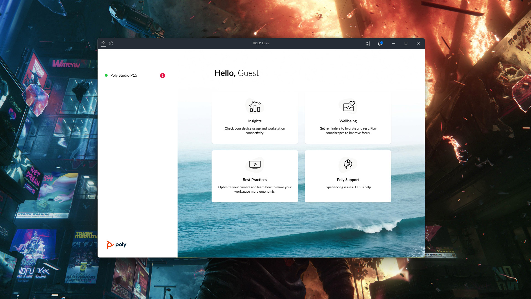This screenshot has width=531, height=299.
Task: Open the notifications bell icon
Action: point(380,43)
